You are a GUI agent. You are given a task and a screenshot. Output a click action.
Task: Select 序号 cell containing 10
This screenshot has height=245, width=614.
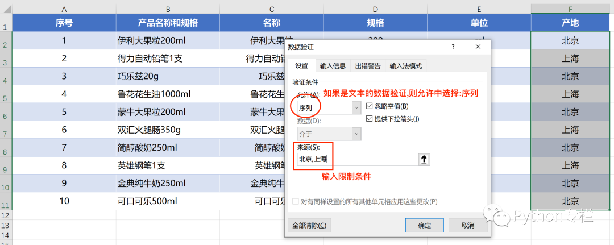64,201
